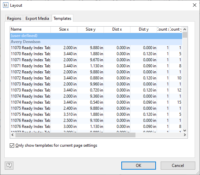200x175 pixels.
Task: Click the help icon button
Action: [x=9, y=166]
